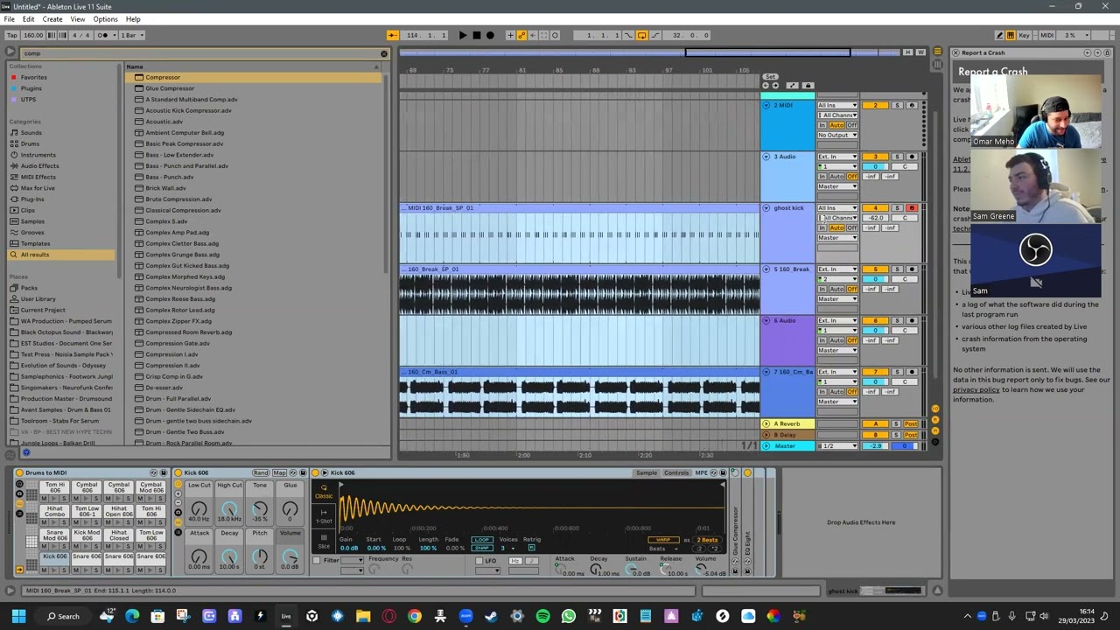Click the Rand button on Kick 606 rack
Image resolution: width=1120 pixels, height=630 pixels.
[261, 473]
